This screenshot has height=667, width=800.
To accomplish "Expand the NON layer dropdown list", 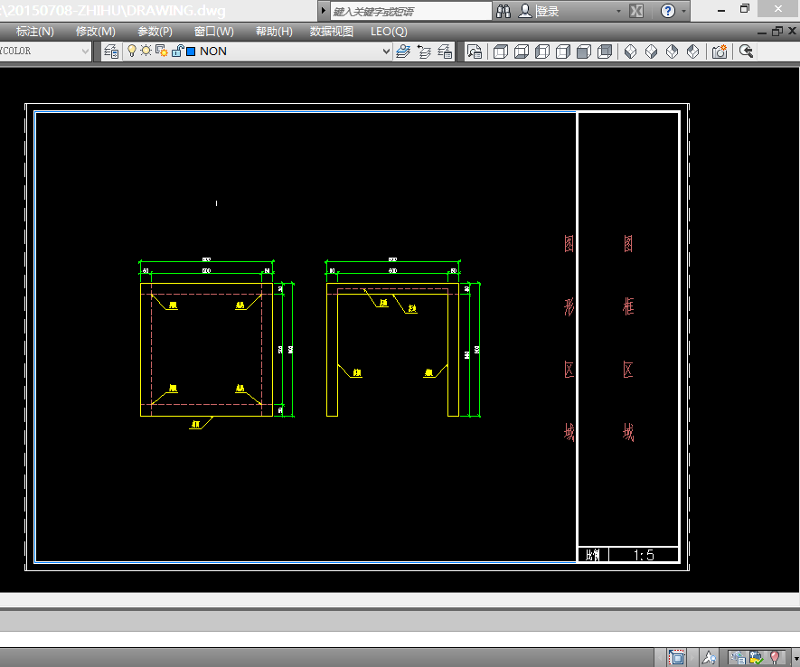I will tap(386, 52).
